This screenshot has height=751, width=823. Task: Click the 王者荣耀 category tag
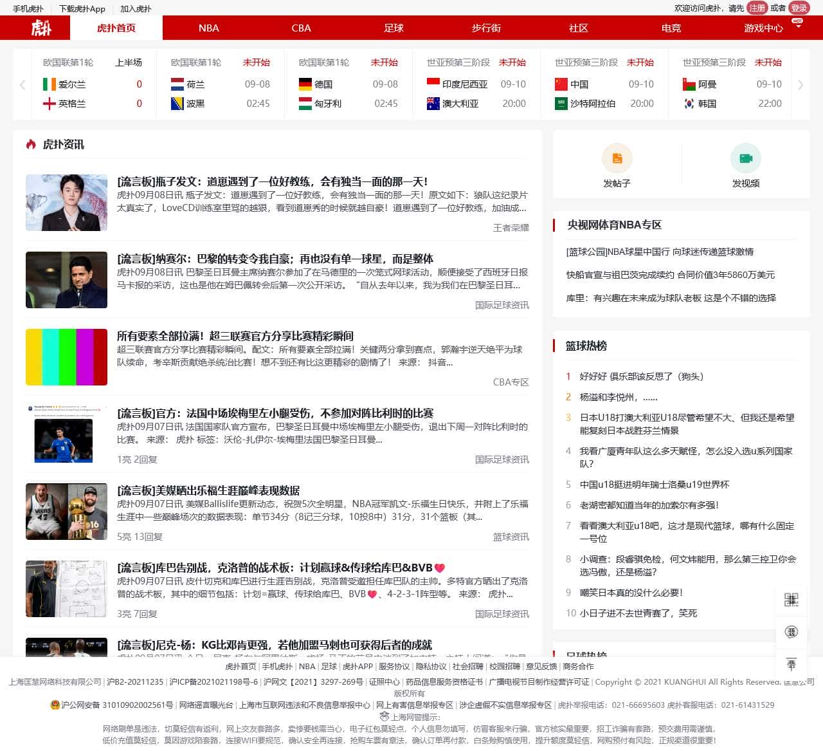pos(511,228)
